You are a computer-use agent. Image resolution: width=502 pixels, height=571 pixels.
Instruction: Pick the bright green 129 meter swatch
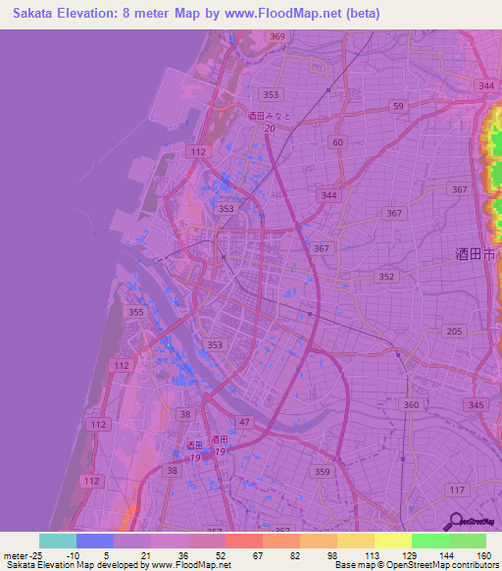(x=430, y=542)
